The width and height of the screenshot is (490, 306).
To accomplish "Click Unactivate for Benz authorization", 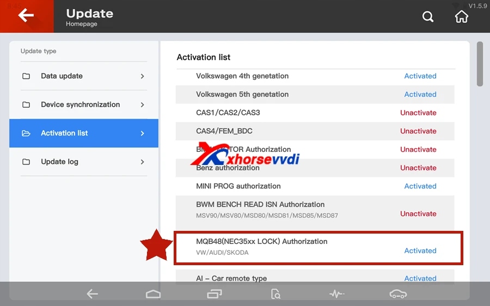I will (x=418, y=168).
